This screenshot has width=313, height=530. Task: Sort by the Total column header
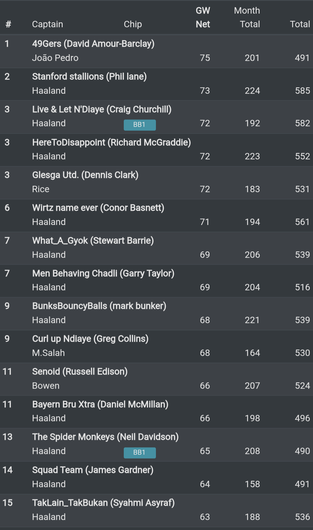(x=301, y=24)
